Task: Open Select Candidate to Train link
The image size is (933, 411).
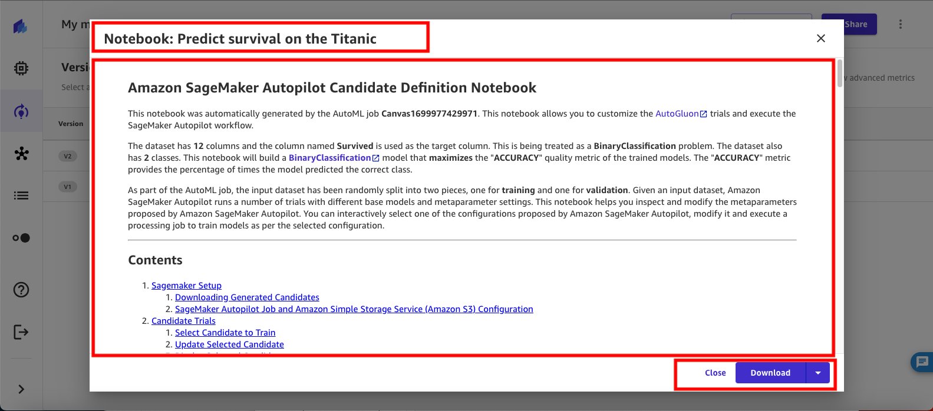Action: pyautogui.click(x=225, y=333)
